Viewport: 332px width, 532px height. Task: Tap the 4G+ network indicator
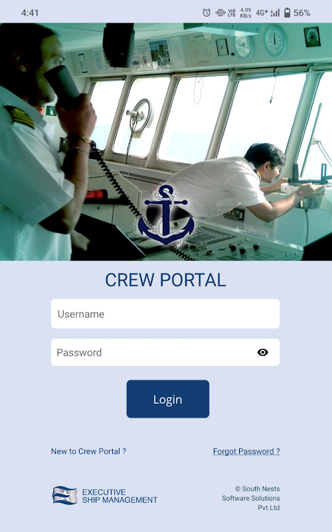(262, 13)
